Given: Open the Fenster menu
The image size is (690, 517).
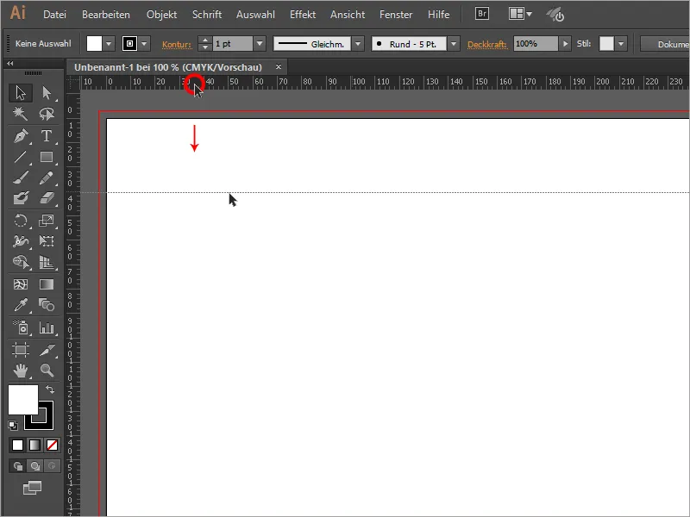Looking at the screenshot, I should [396, 14].
